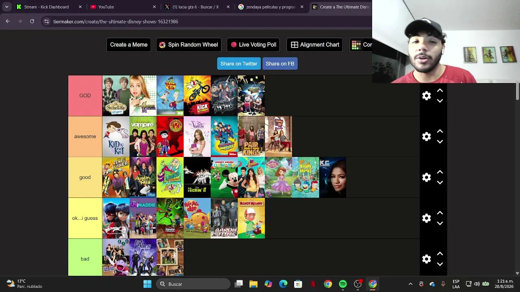Switch to the zendaya películas Google tab
The width and height of the screenshot is (520, 292).
(271, 7)
